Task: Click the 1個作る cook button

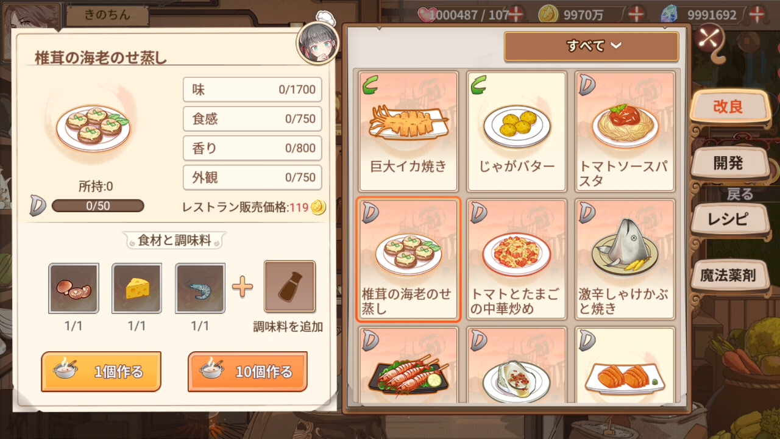Action: coord(101,371)
